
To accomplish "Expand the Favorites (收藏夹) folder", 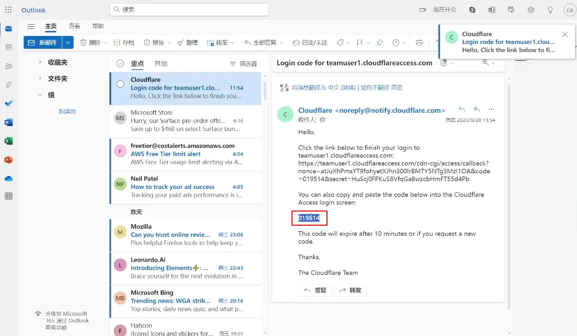I will 40,62.
